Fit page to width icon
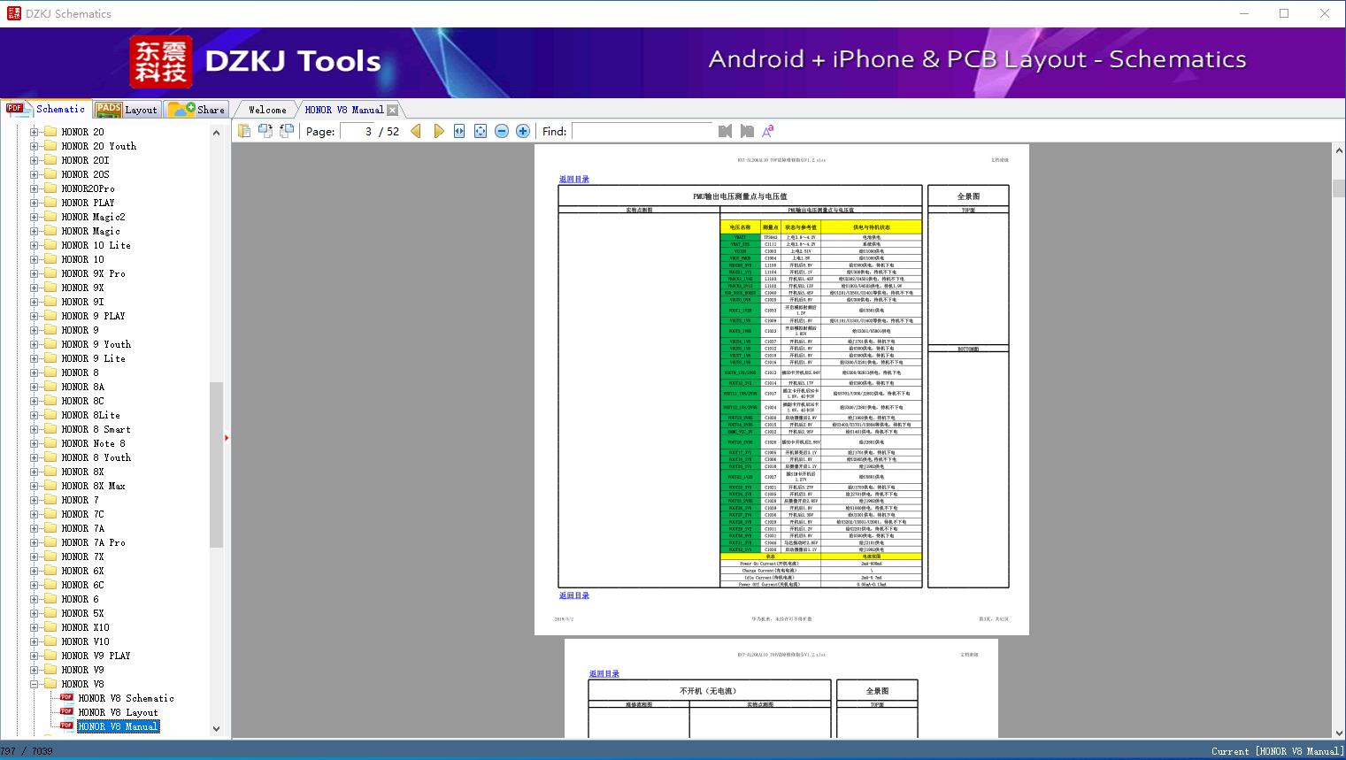The height and width of the screenshot is (760, 1346). (x=459, y=131)
